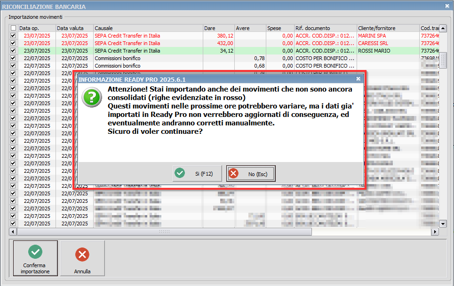The width and height of the screenshot is (454, 286).
Task: Click the 0,68 Avere amount
Action: click(259, 66)
